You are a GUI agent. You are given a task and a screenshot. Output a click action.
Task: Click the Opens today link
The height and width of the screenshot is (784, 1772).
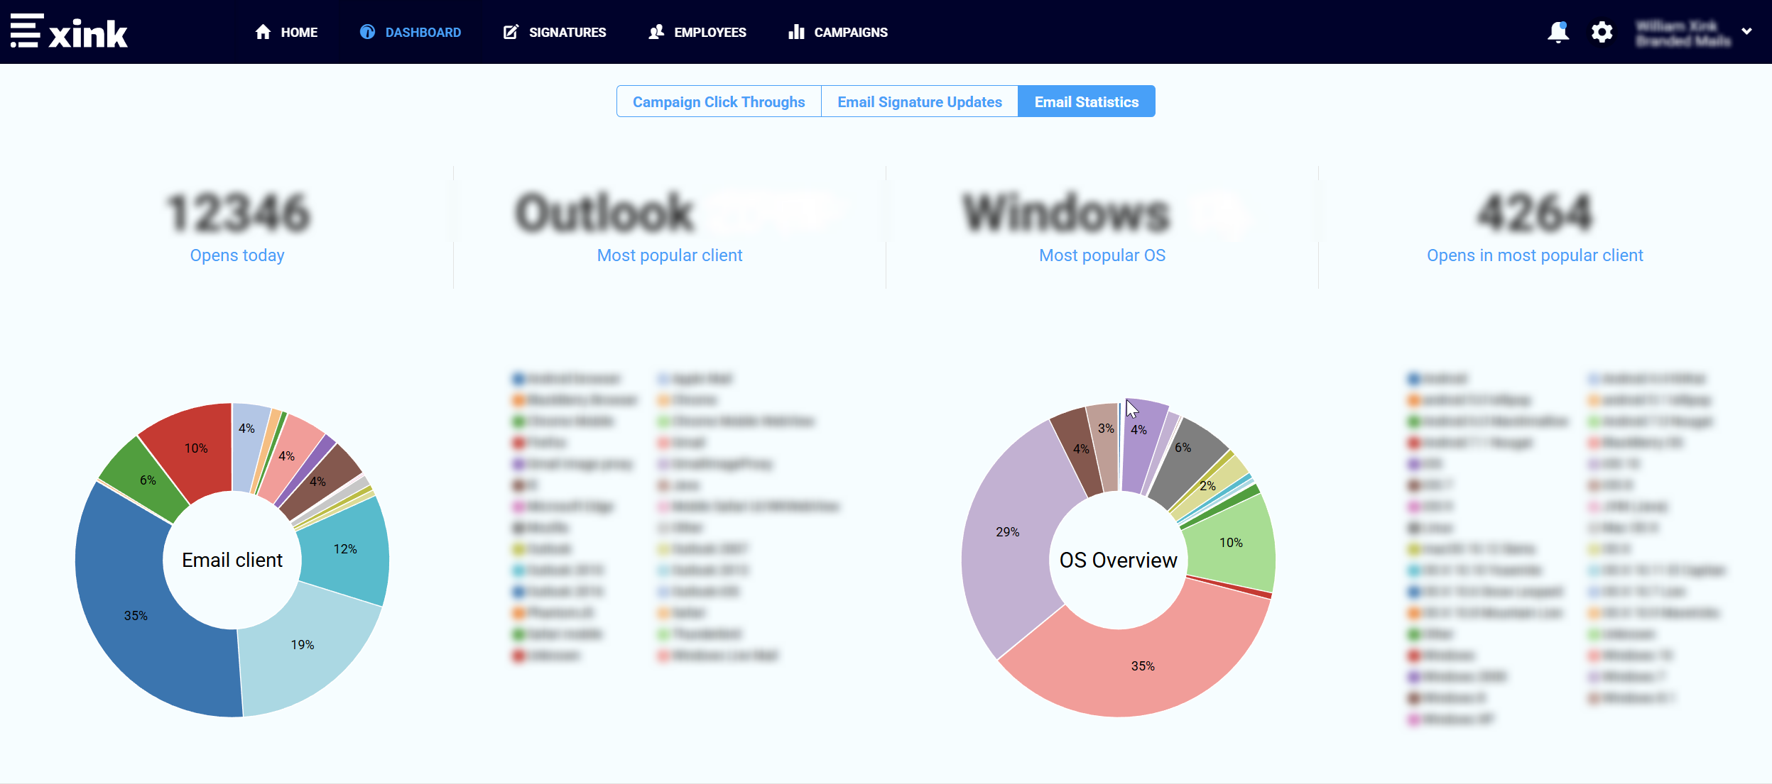coord(237,255)
